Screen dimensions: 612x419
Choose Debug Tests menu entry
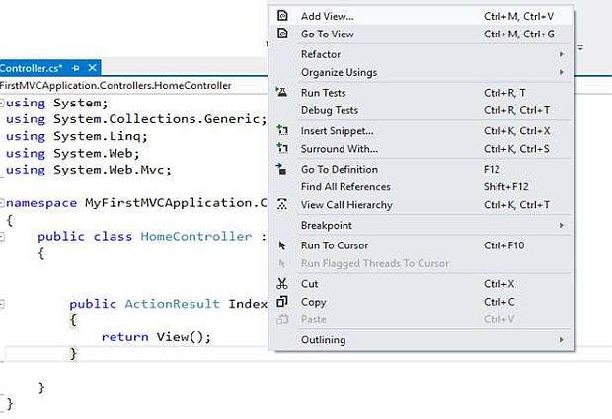tap(421, 110)
